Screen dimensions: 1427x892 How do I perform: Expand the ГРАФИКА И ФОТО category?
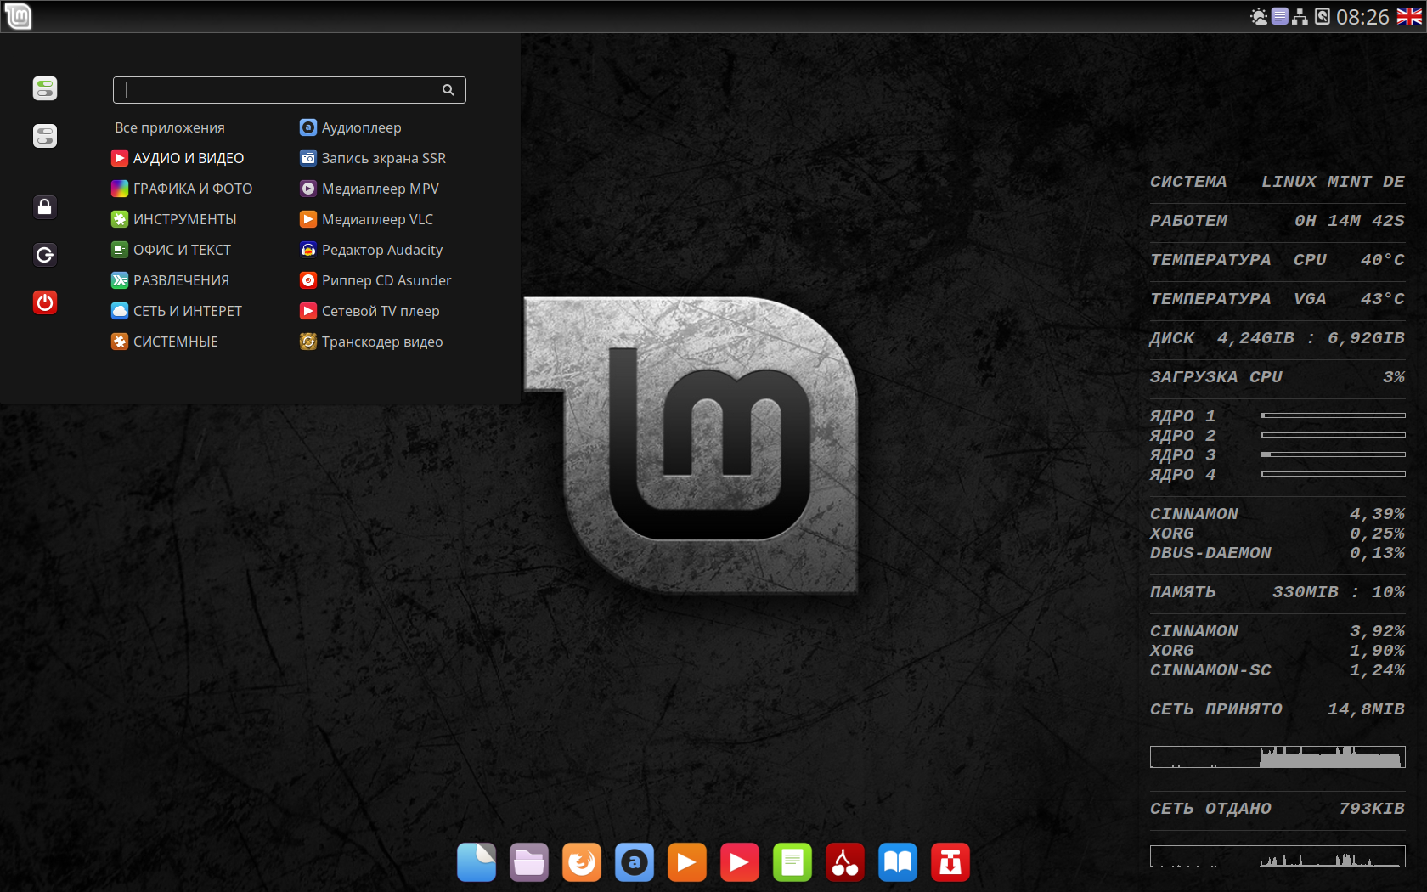point(192,189)
